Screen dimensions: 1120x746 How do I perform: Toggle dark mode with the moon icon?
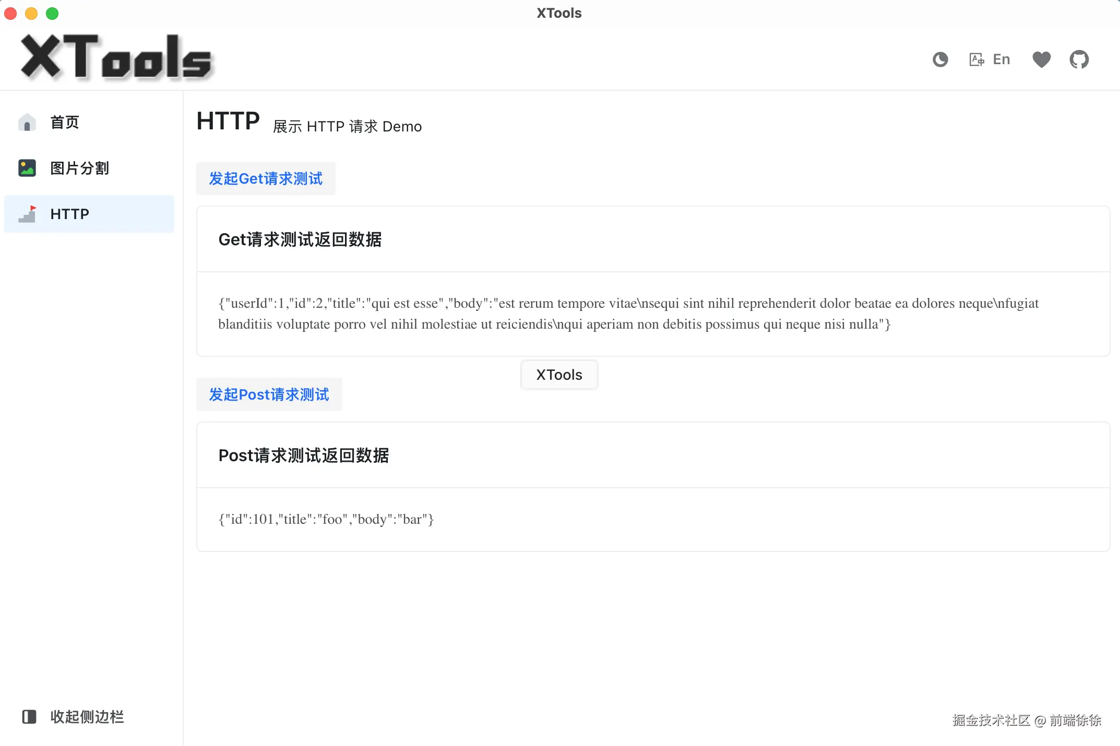point(940,59)
